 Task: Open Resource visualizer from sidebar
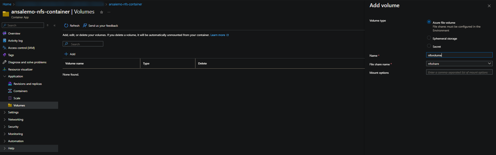point(20,70)
